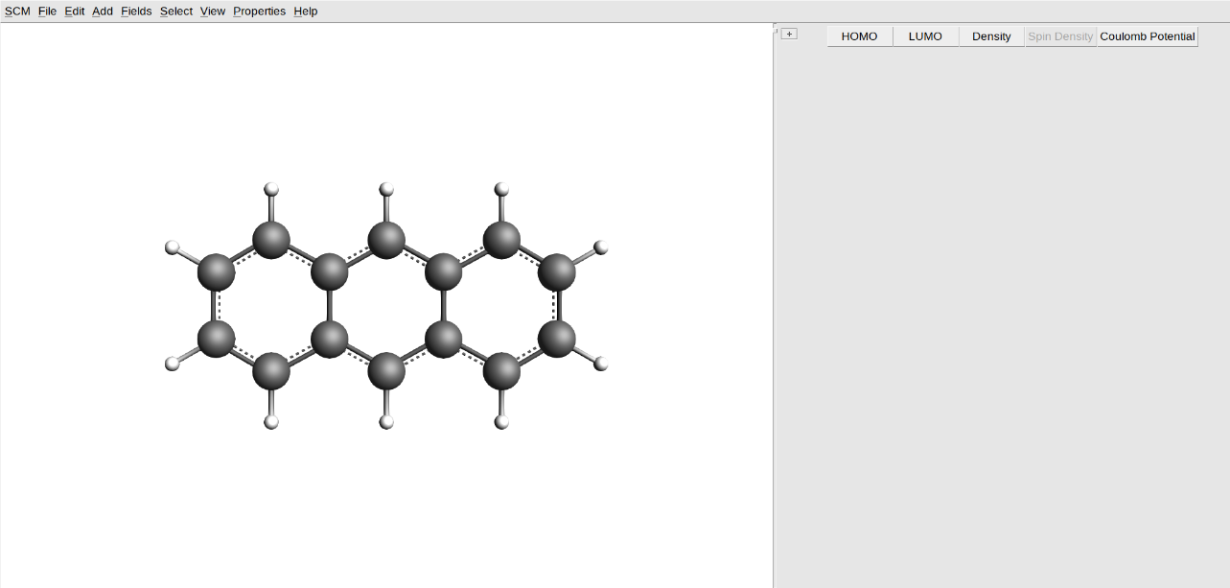1230x588 pixels.
Task: Display the electron Density field
Action: coord(990,35)
